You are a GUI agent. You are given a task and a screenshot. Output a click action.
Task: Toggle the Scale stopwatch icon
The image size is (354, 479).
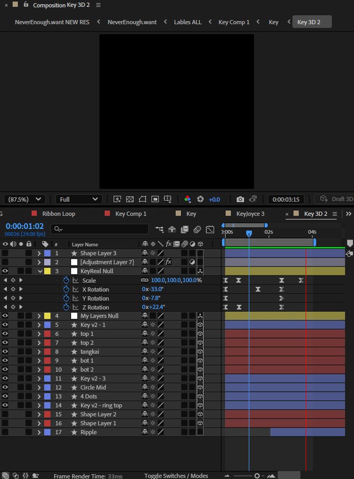[x=66, y=280]
